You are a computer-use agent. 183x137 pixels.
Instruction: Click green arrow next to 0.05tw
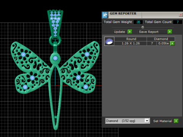pos(172,43)
